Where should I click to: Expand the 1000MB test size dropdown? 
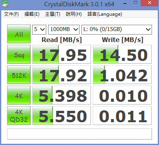coord(64,29)
